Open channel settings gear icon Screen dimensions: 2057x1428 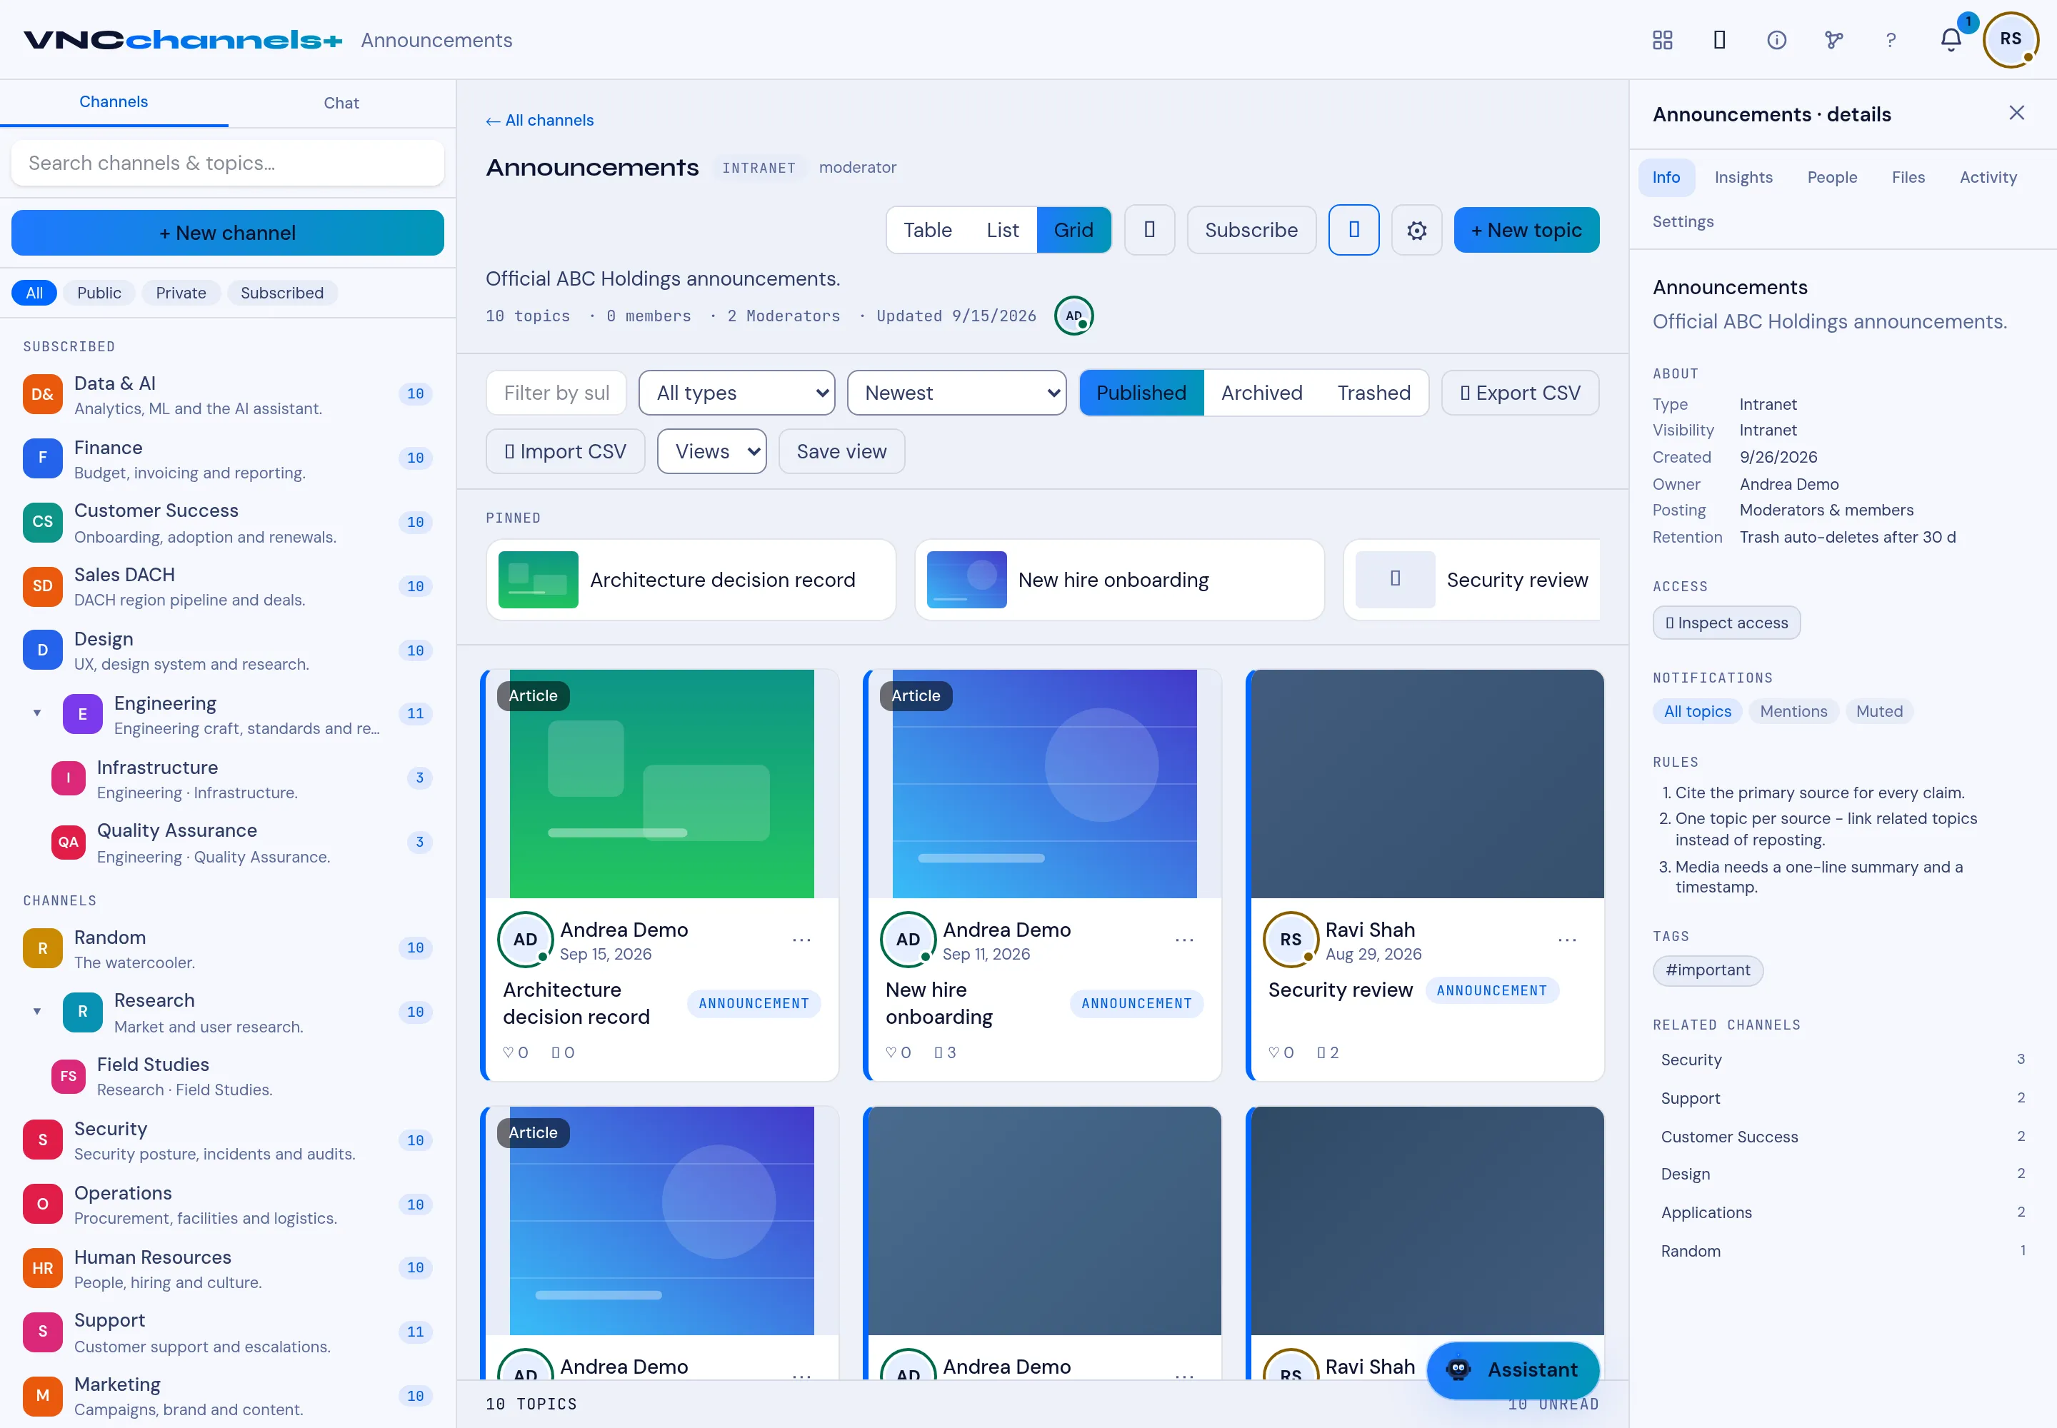(1416, 230)
